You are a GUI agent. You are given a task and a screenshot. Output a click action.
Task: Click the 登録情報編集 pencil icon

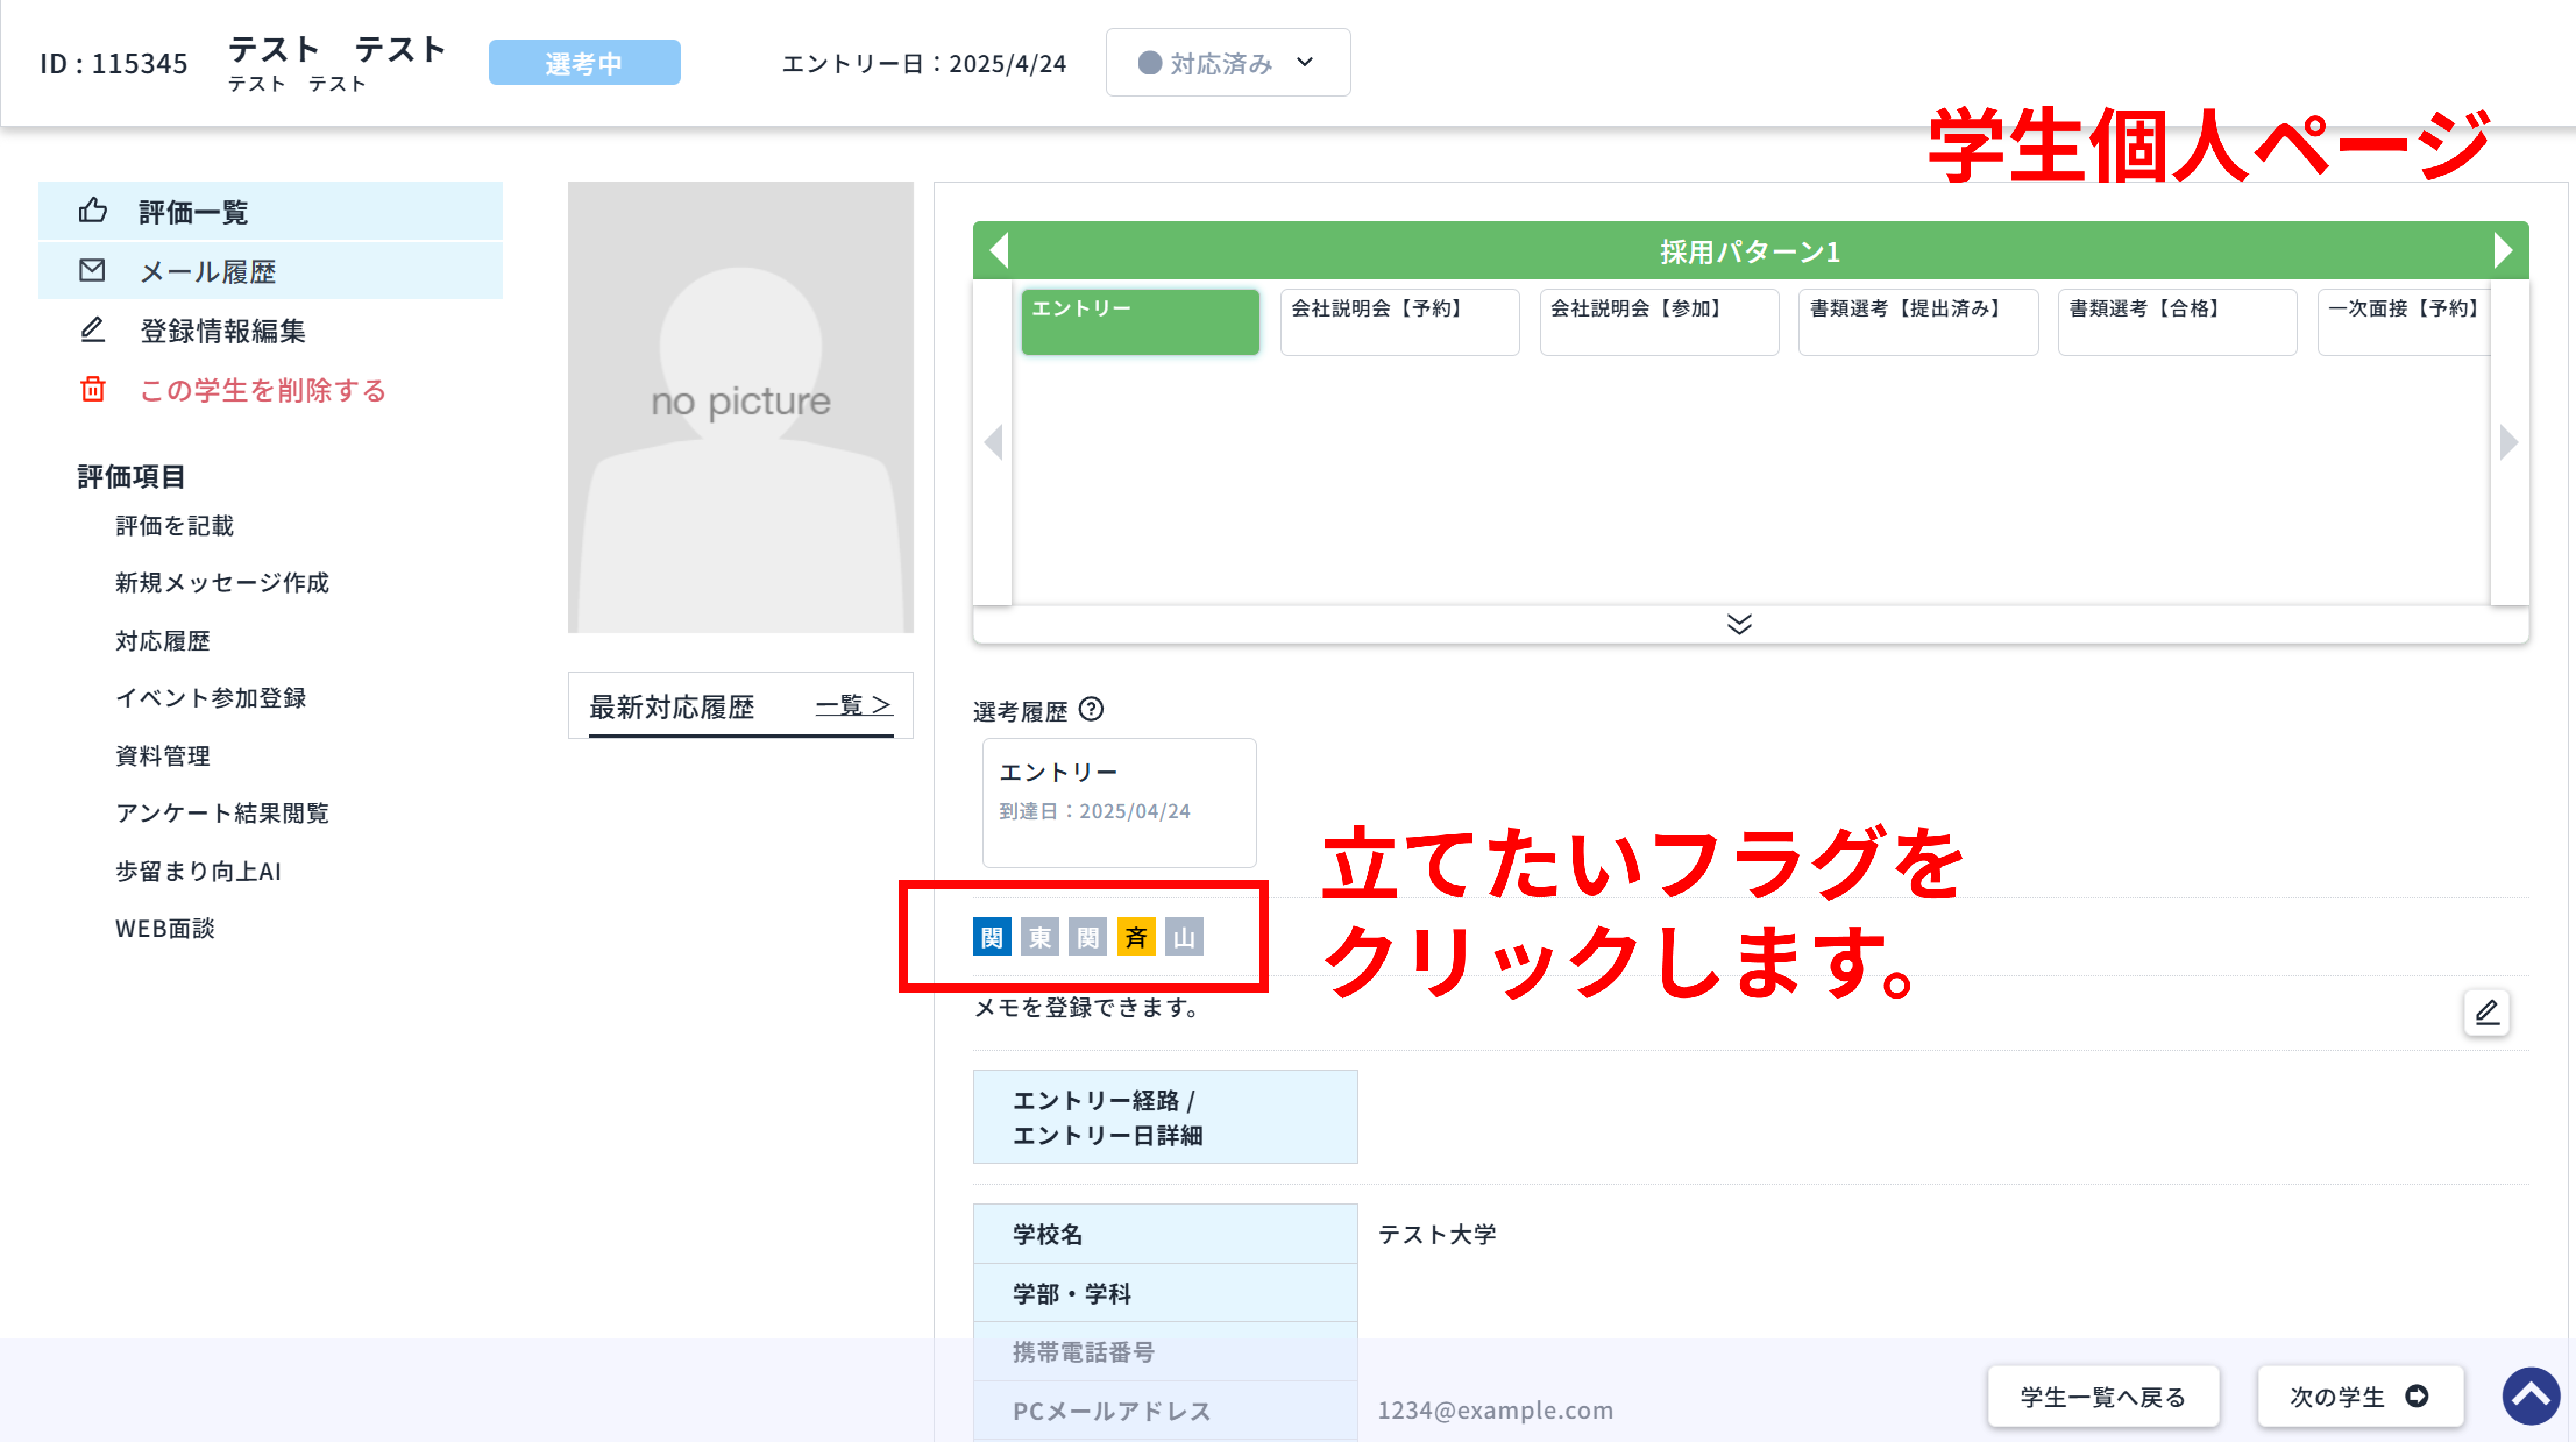click(x=92, y=330)
